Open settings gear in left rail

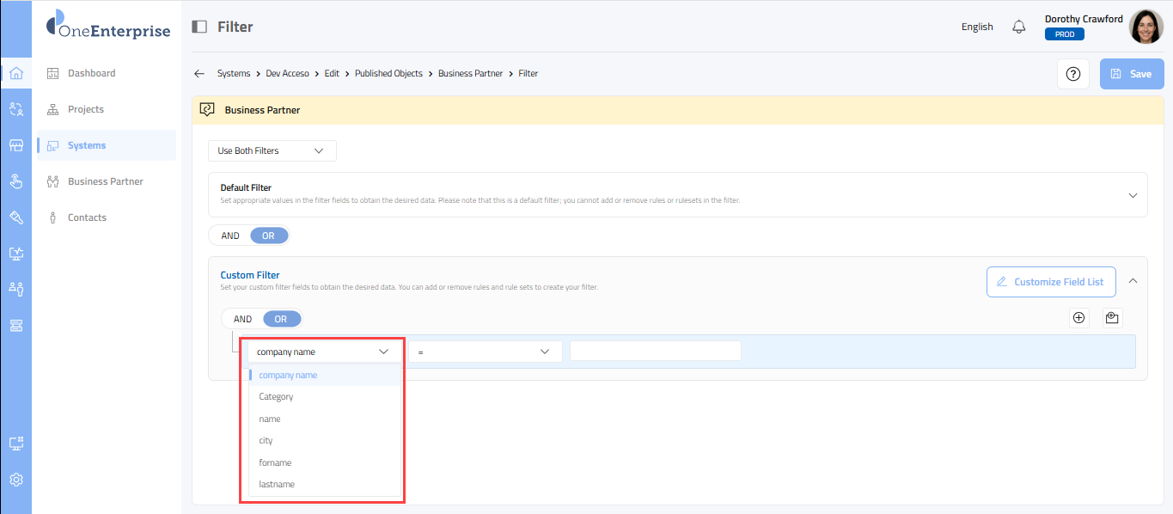[15, 480]
